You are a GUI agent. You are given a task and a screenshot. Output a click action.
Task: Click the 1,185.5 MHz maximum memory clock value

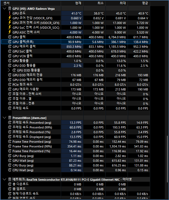coord(117,47)
